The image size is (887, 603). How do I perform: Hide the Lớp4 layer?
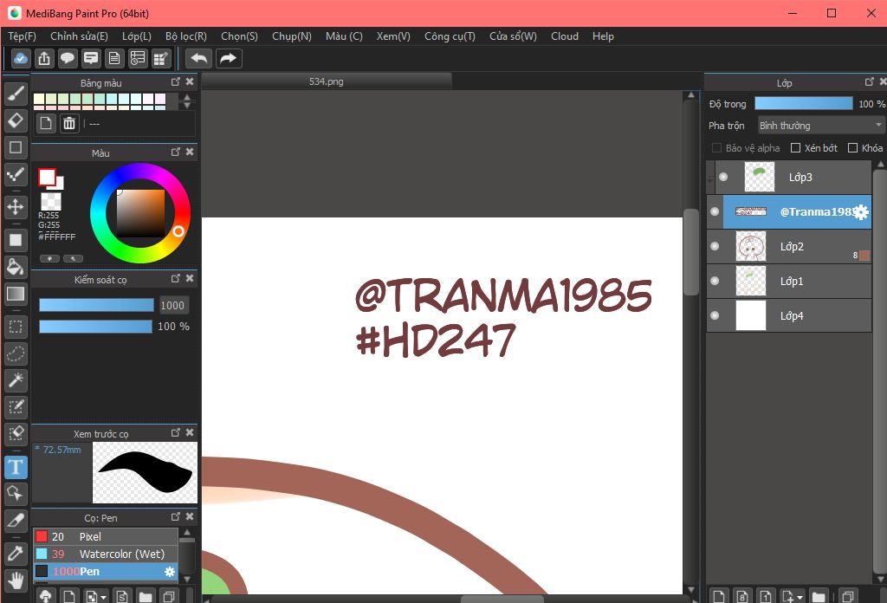[x=715, y=315]
